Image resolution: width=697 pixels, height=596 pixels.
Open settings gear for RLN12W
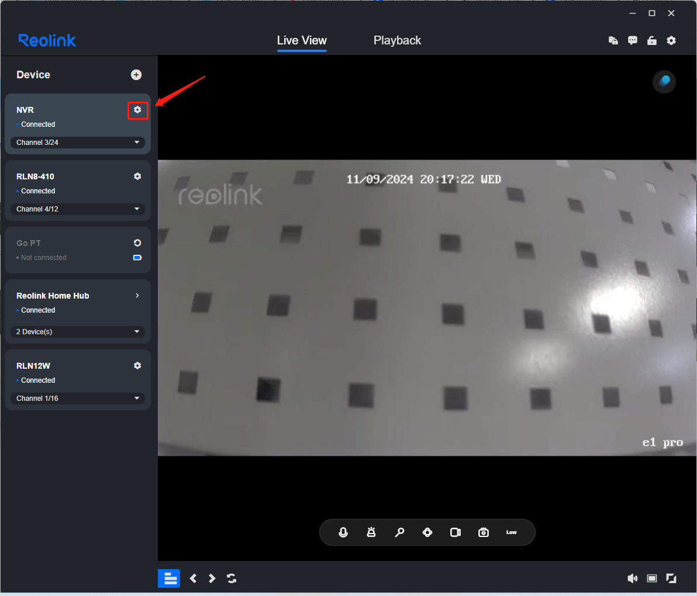[x=137, y=366]
